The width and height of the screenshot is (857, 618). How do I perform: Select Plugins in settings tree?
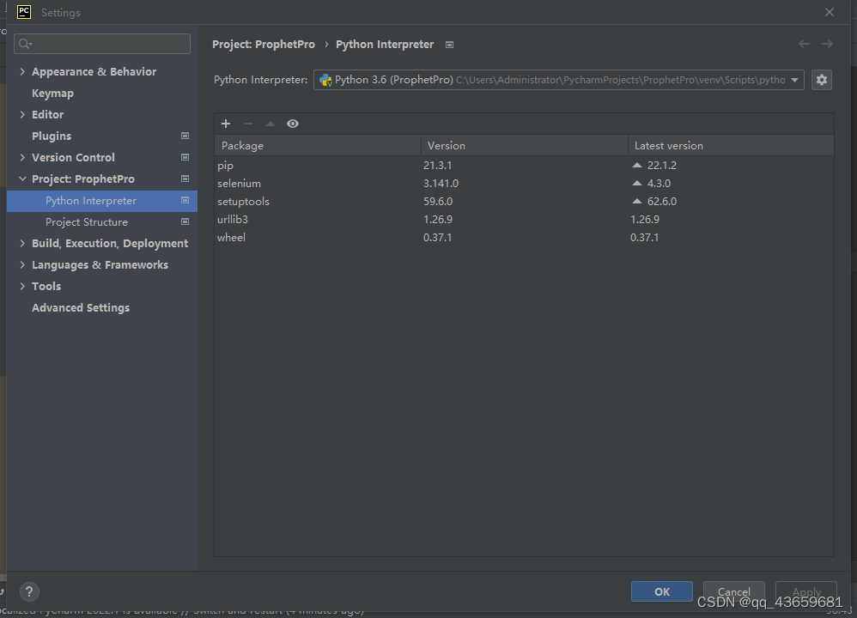point(52,136)
